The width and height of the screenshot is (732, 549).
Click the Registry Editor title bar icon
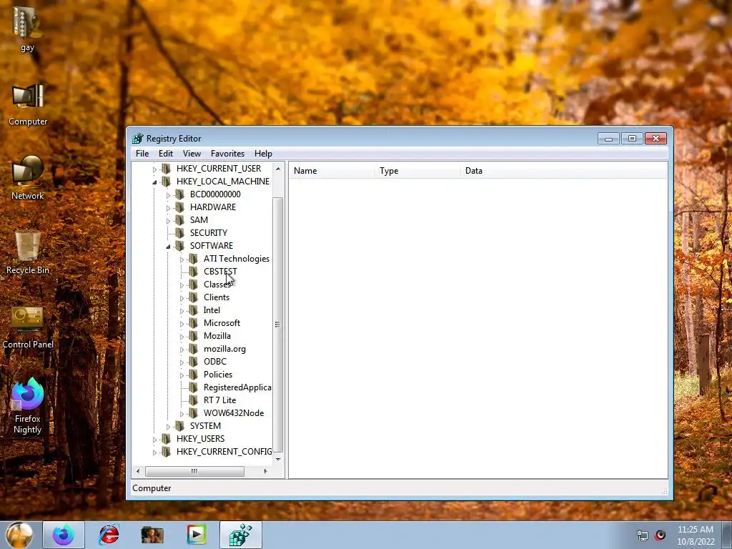138,139
